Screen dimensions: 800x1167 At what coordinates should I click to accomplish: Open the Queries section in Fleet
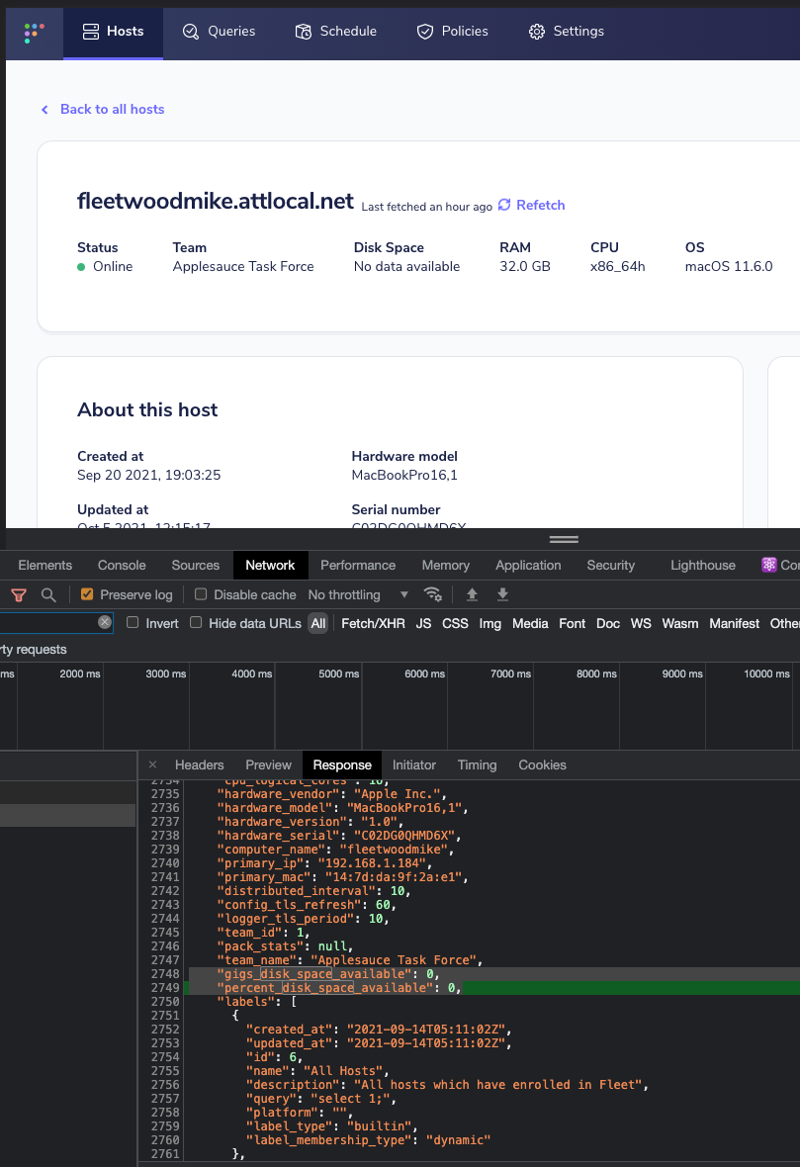[219, 31]
